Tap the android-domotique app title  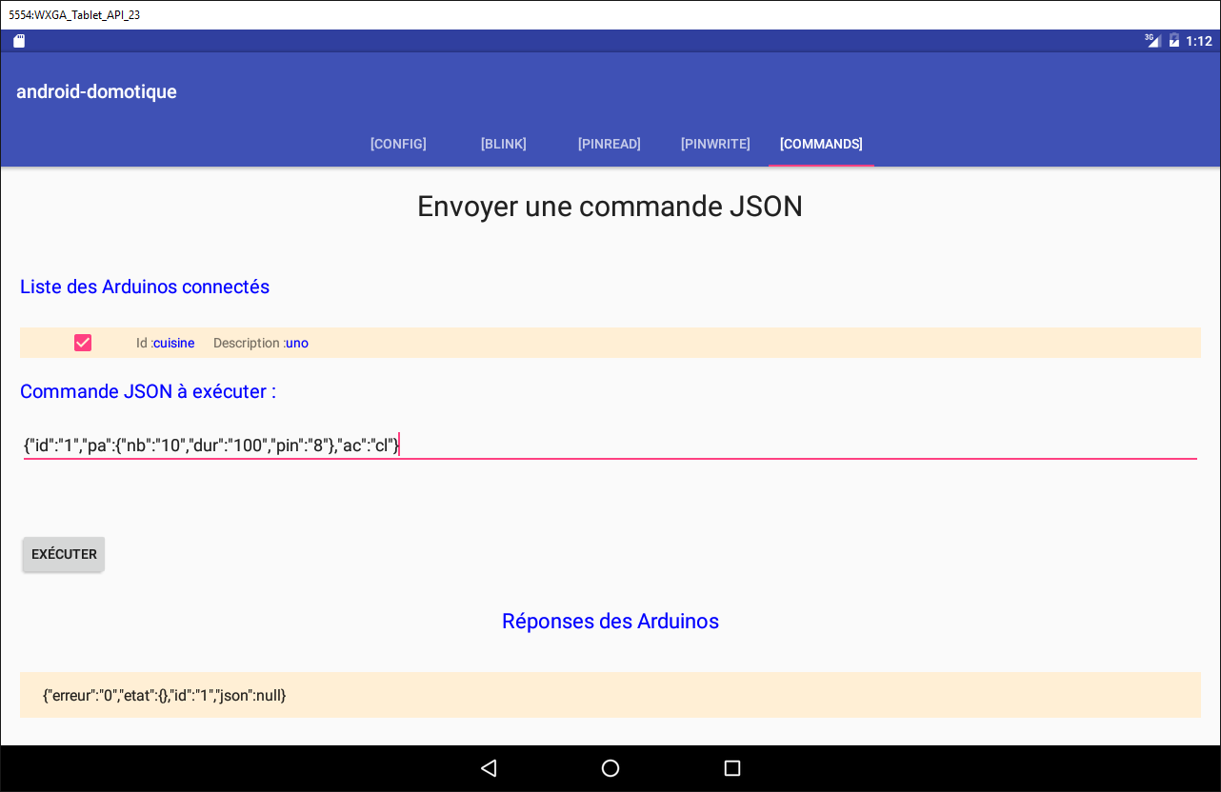(97, 91)
